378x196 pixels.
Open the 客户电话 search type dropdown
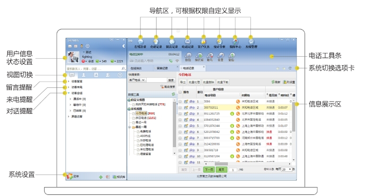tap(137, 80)
